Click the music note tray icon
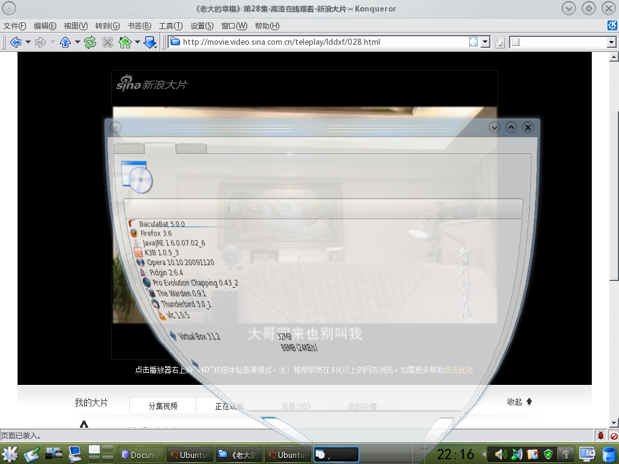This screenshot has width=619, height=464. (516, 454)
